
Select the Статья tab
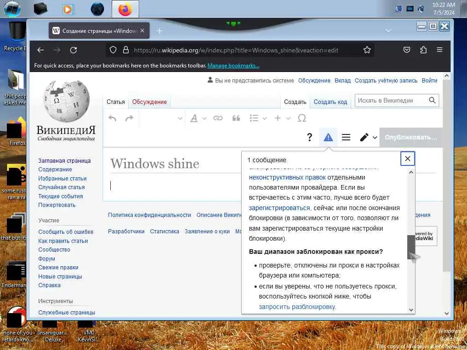115,102
